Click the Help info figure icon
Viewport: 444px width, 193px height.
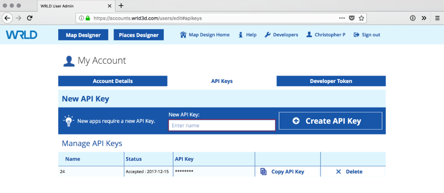(241, 35)
